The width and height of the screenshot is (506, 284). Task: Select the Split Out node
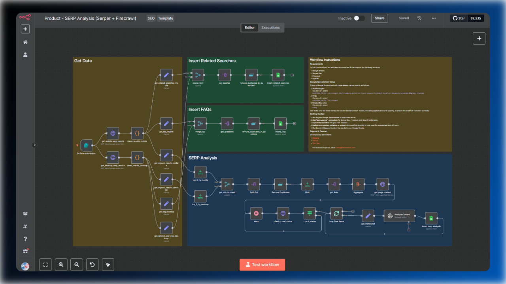tap(254, 184)
